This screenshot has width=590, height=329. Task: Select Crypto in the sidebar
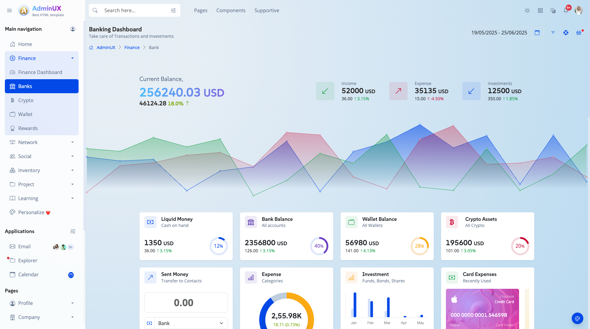point(26,100)
